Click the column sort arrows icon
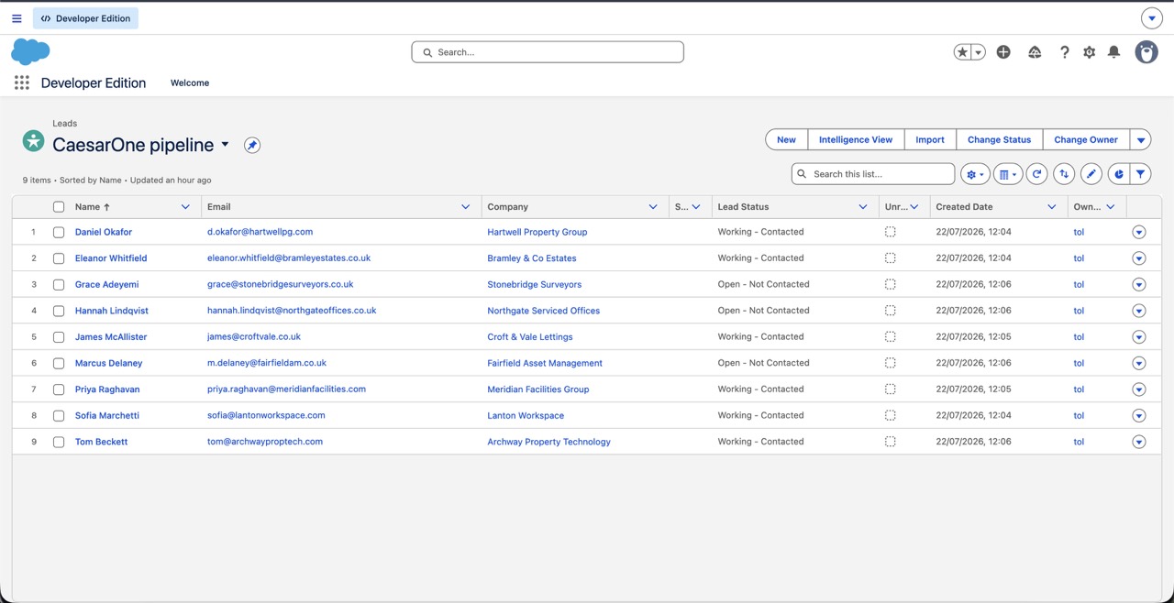Image resolution: width=1174 pixels, height=603 pixels. tap(1064, 174)
